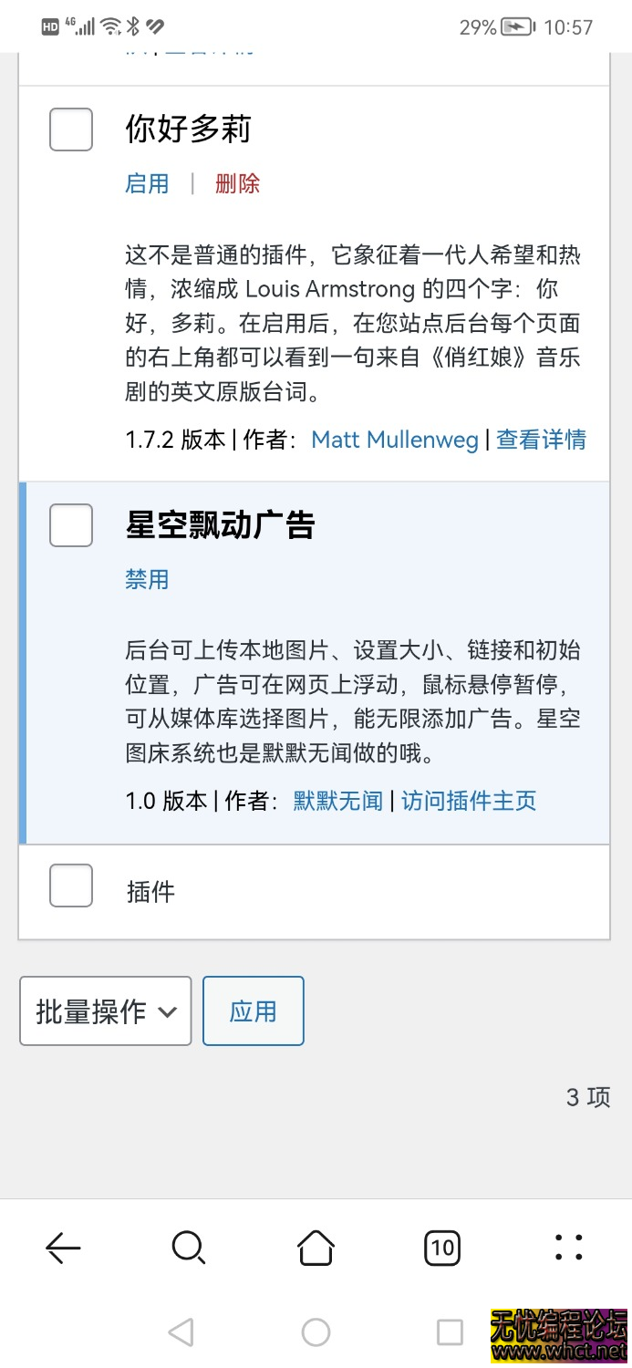The image size is (632, 1368).
Task: Open browser search with the magnifier icon
Action: click(189, 1248)
